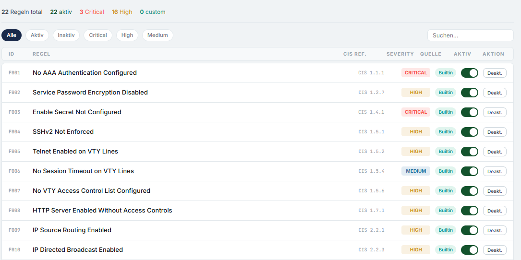This screenshot has height=260, width=521.
Task: Click Deakt. for IP Directed Broadcast Enabled
Action: (495, 250)
